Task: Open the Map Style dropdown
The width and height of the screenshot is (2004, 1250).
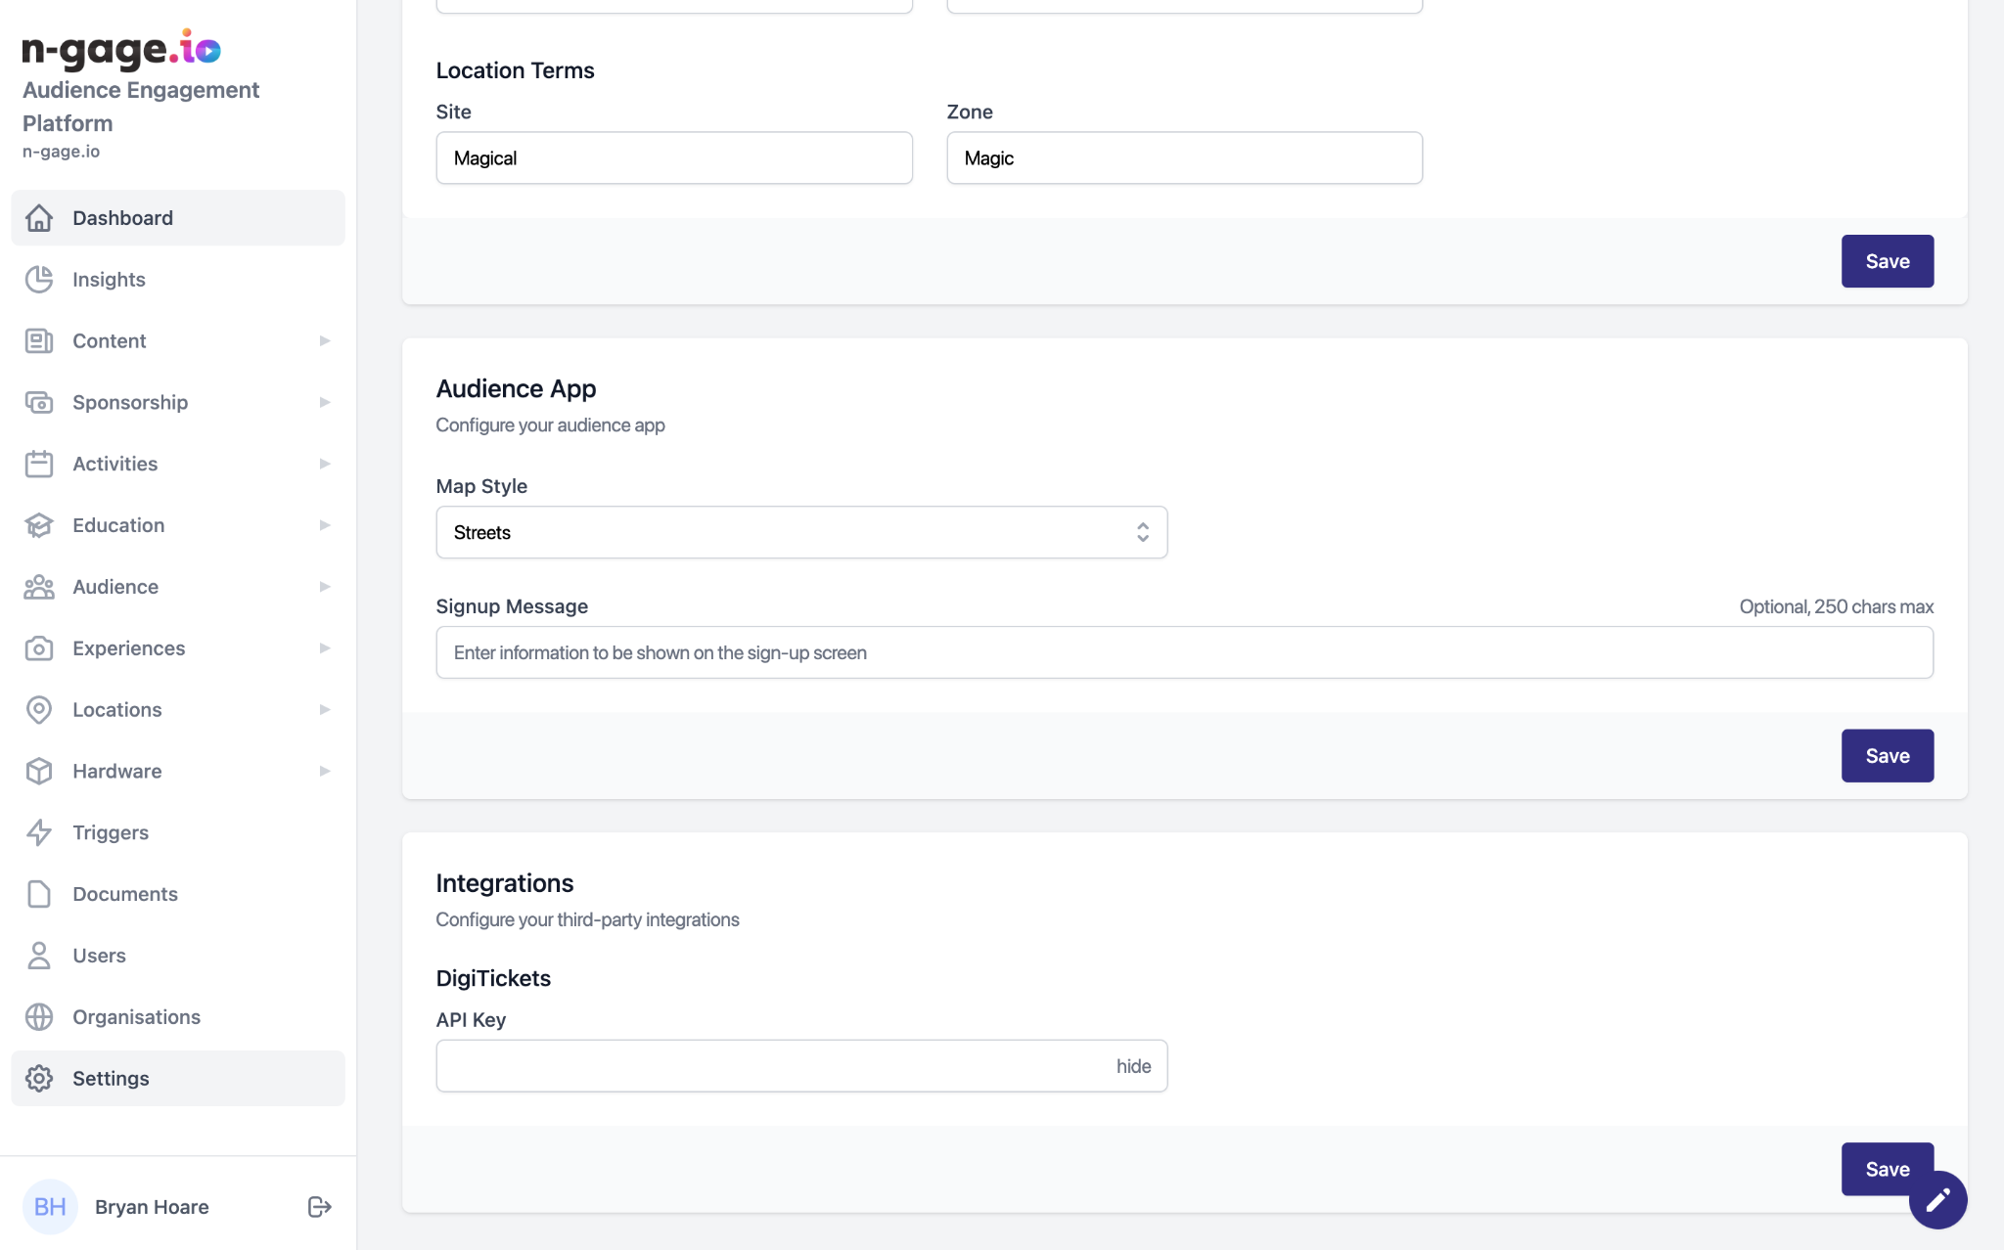Action: point(800,532)
